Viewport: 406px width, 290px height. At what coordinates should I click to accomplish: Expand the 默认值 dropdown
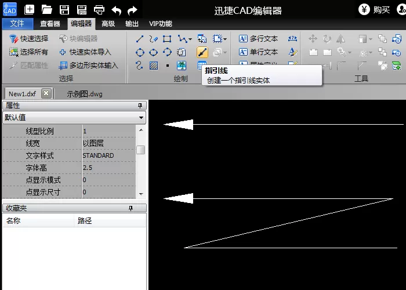pyautogui.click(x=141, y=118)
